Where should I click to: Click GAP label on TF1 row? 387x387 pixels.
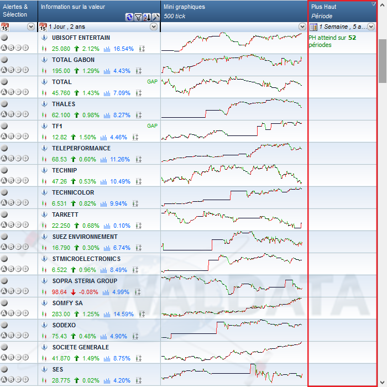tap(152, 126)
